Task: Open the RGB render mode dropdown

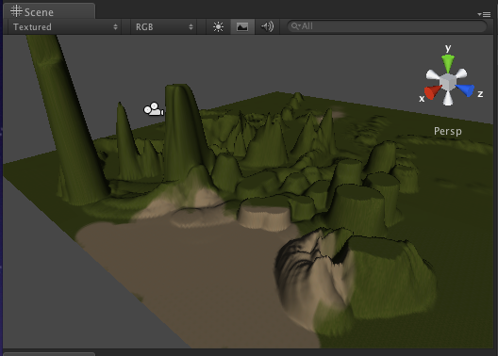Action: [164, 27]
